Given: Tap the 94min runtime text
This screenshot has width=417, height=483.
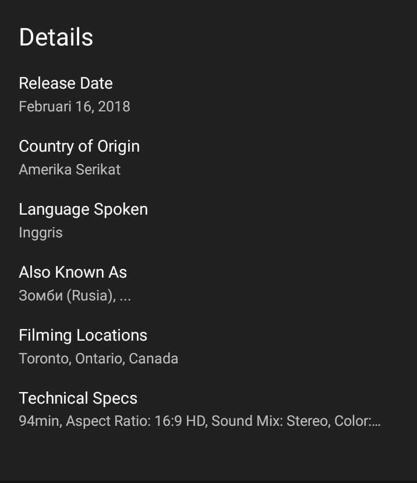Looking at the screenshot, I should coord(39,421).
